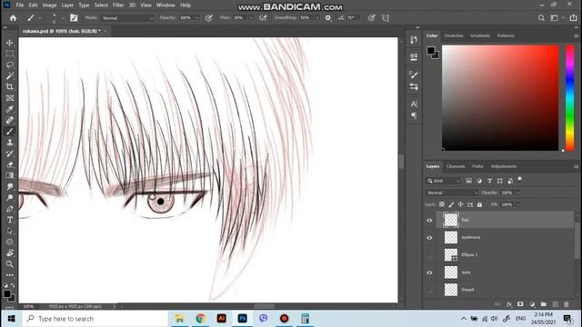Screen dimensions: 582x327
Task: Open the Flow slider dropdown
Action: pyautogui.click(x=251, y=18)
